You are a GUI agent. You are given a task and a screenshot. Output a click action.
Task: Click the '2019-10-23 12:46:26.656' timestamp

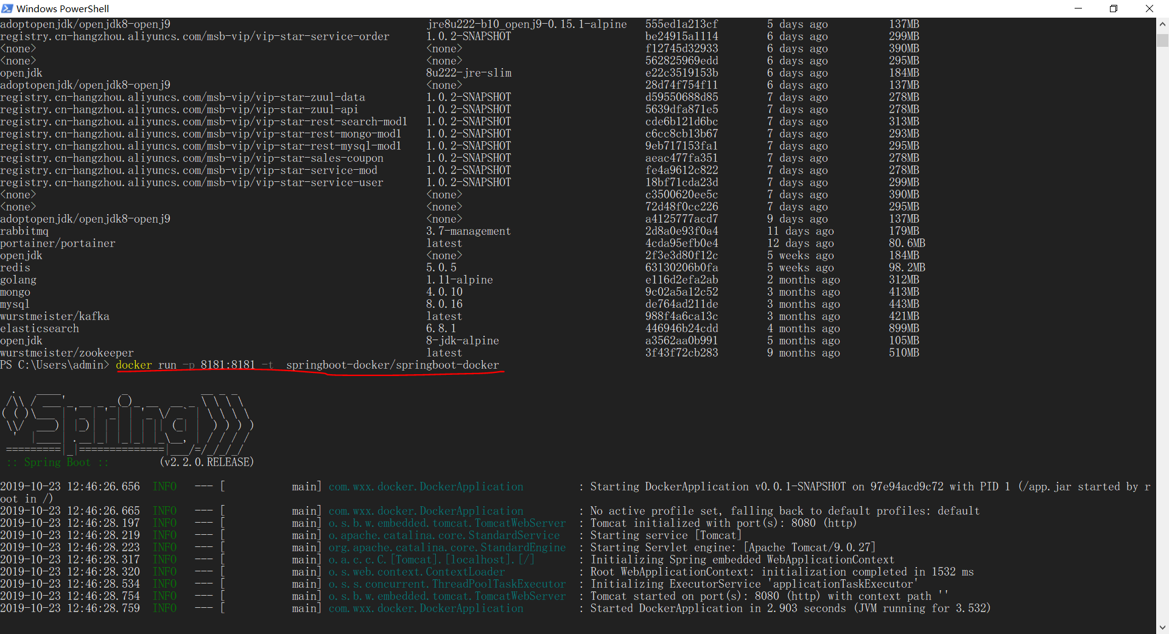tap(70, 487)
